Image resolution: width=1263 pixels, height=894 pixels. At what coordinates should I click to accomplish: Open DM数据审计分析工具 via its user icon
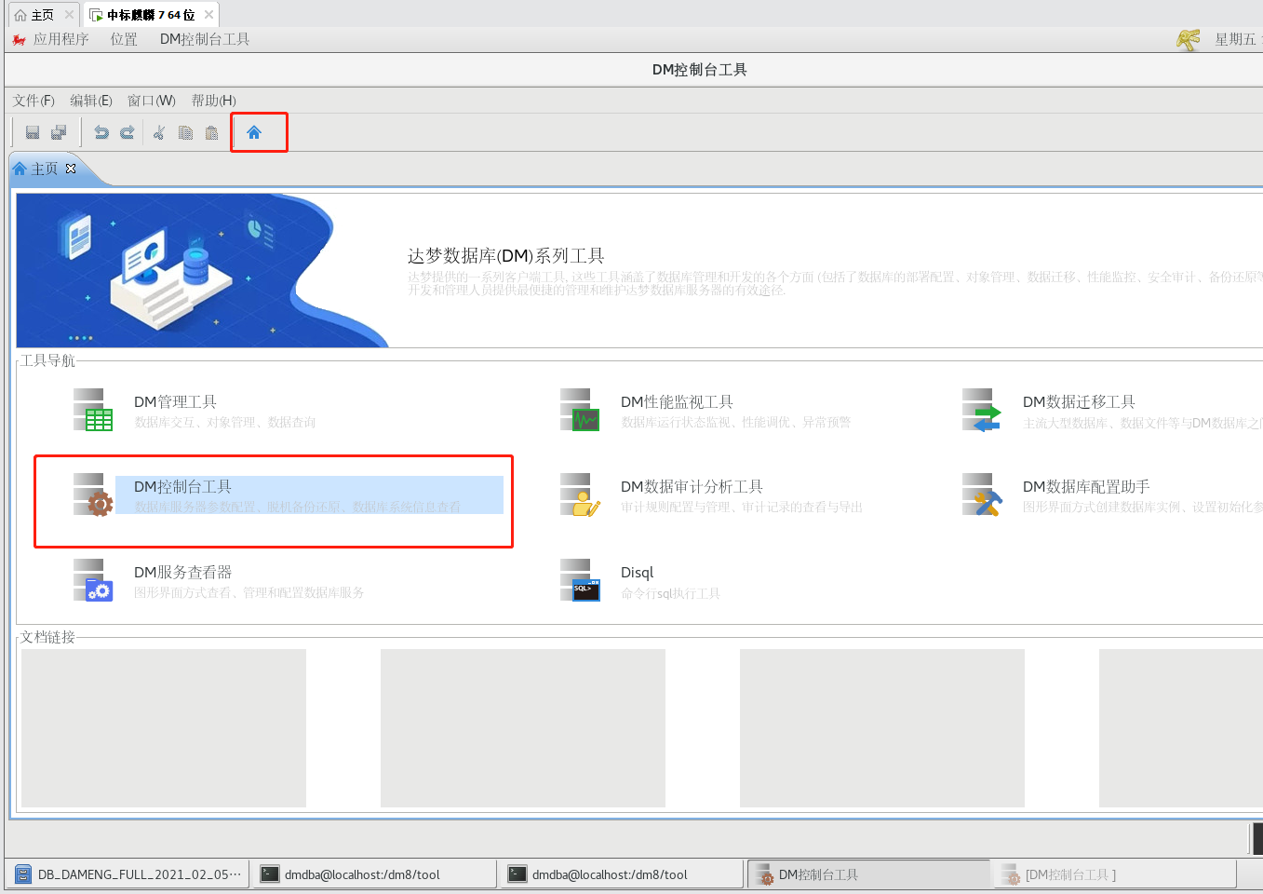(x=580, y=494)
